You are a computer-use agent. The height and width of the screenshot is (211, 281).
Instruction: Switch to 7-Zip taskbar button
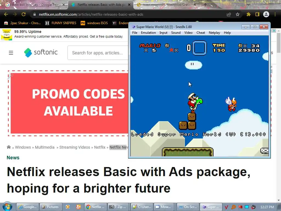(x=118, y=207)
